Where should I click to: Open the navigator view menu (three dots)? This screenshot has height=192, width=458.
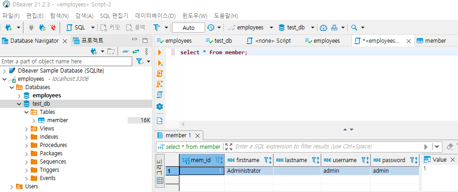pos(147,52)
